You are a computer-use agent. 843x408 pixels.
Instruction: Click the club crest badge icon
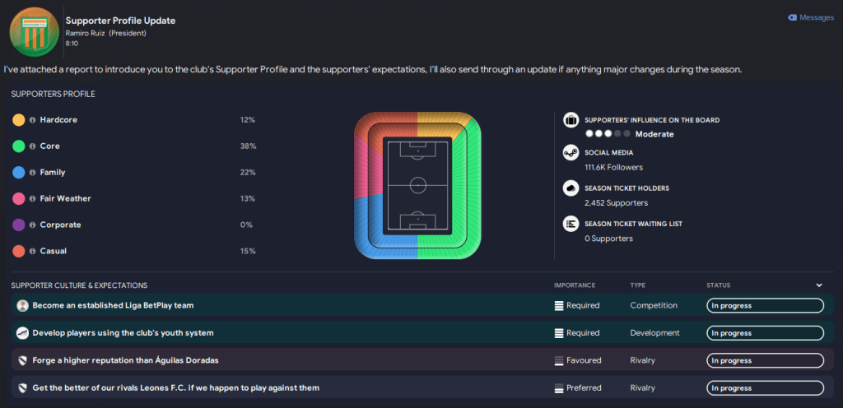pos(34,32)
